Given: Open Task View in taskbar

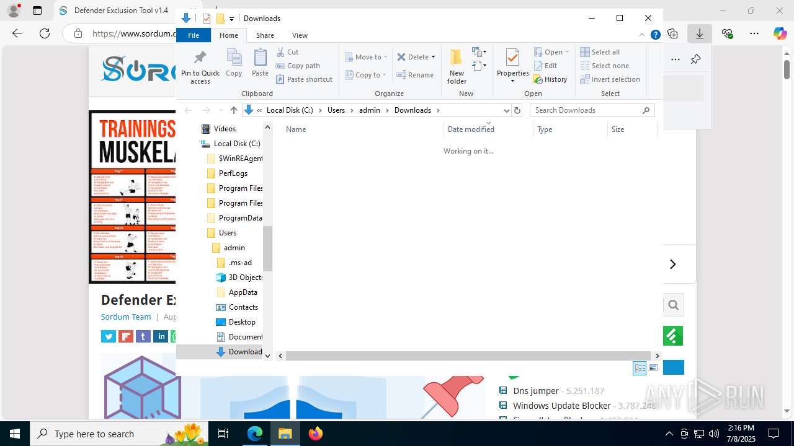Looking at the screenshot, I should click(x=223, y=434).
